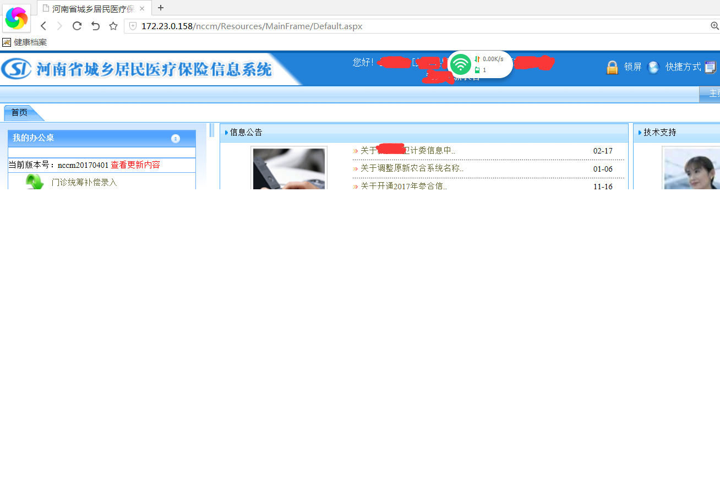Collapse the 我的办公桌 panel with its arrow button
This screenshot has width=720, height=498.
pos(175,138)
